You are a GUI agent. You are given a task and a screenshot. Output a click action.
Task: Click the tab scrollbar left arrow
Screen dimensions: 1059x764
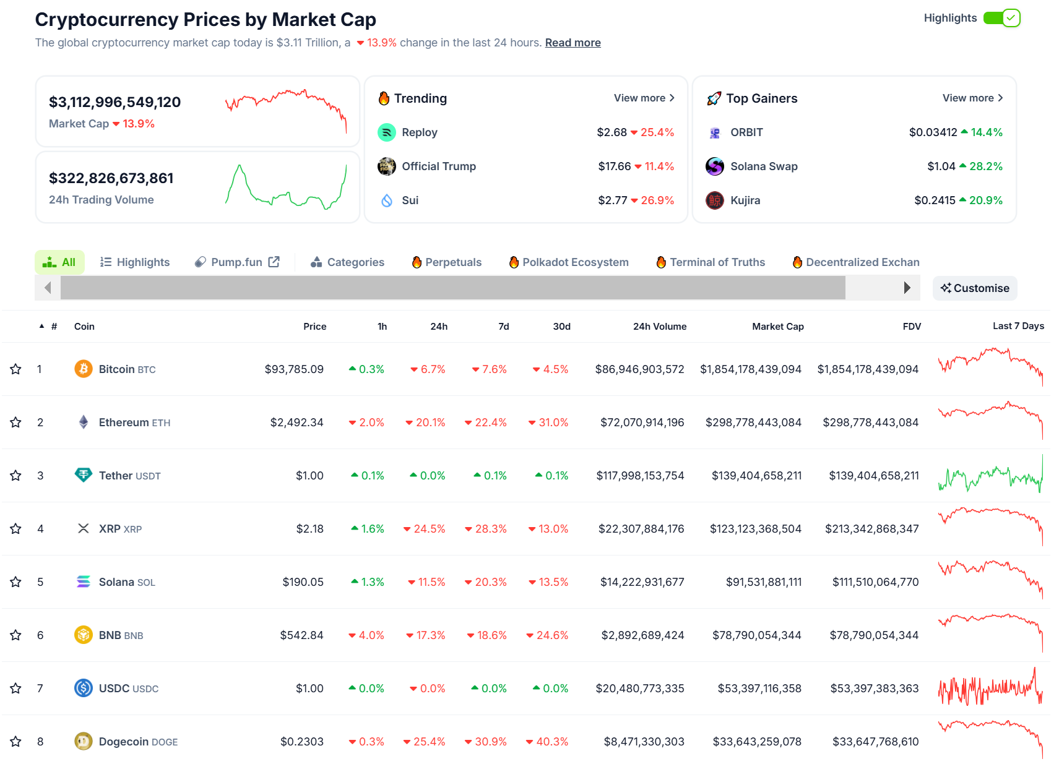[x=48, y=288]
